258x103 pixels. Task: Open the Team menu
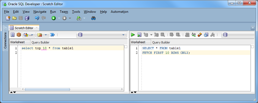point(64,12)
